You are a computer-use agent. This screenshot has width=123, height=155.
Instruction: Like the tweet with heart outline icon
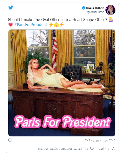click(113, 149)
